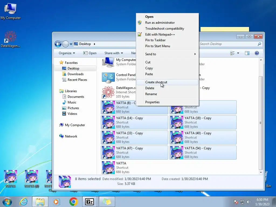Image resolution: width=276 pixels, height=207 pixels.
Task: Click the Explorer back arrow button
Action: (58, 44)
